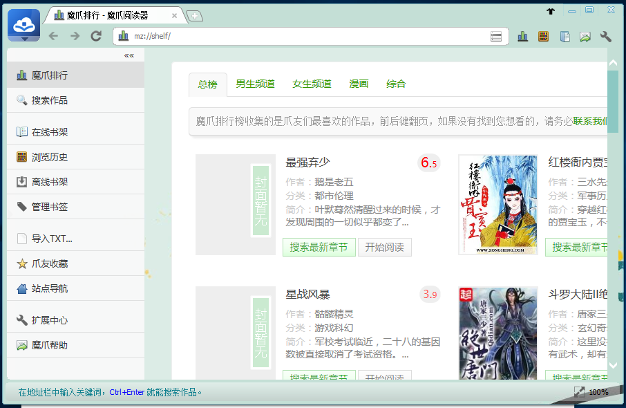Open the address bar dropdown control
Image resolution: width=626 pixels, height=408 pixels.
pos(496,35)
